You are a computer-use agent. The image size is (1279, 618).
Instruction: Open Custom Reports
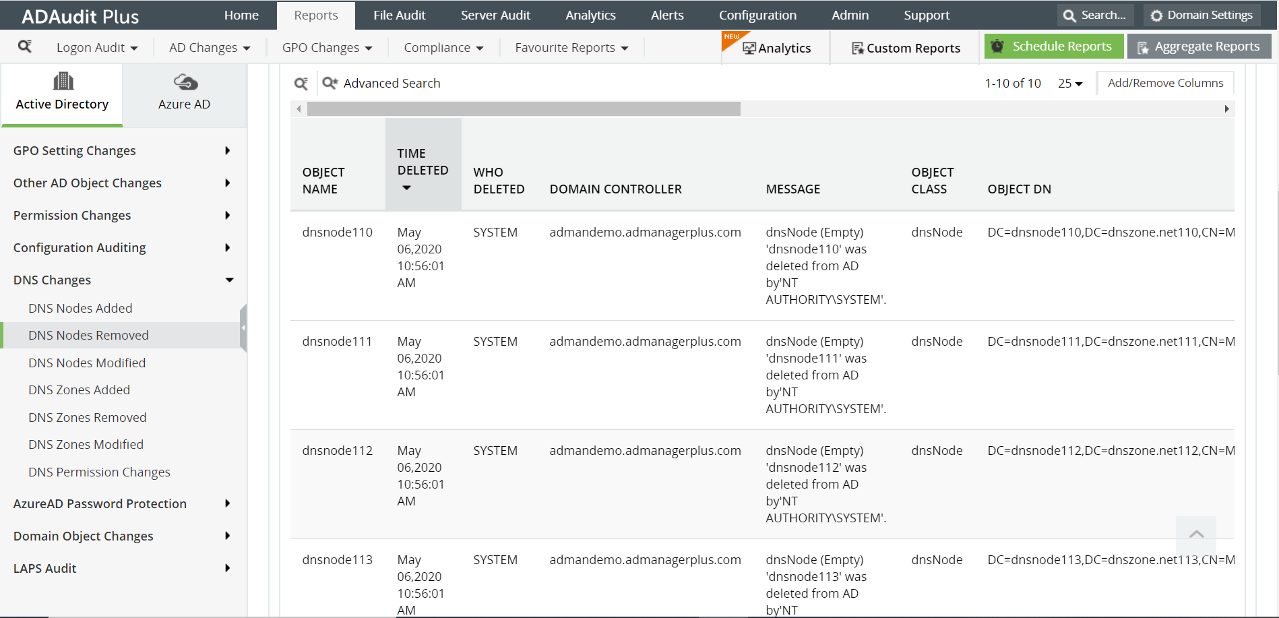pyautogui.click(x=906, y=48)
